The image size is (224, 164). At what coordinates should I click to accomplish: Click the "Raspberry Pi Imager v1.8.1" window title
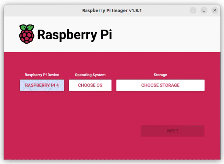[112, 11]
